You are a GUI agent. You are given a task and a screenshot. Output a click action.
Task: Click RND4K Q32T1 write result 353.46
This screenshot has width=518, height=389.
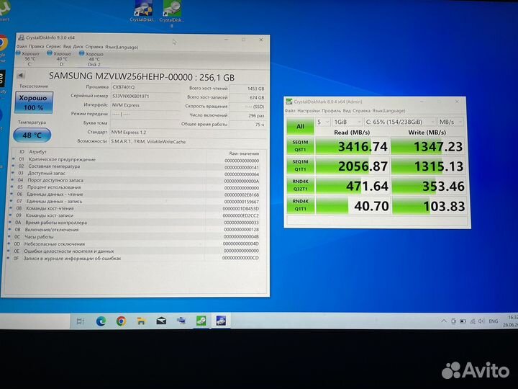(x=429, y=187)
